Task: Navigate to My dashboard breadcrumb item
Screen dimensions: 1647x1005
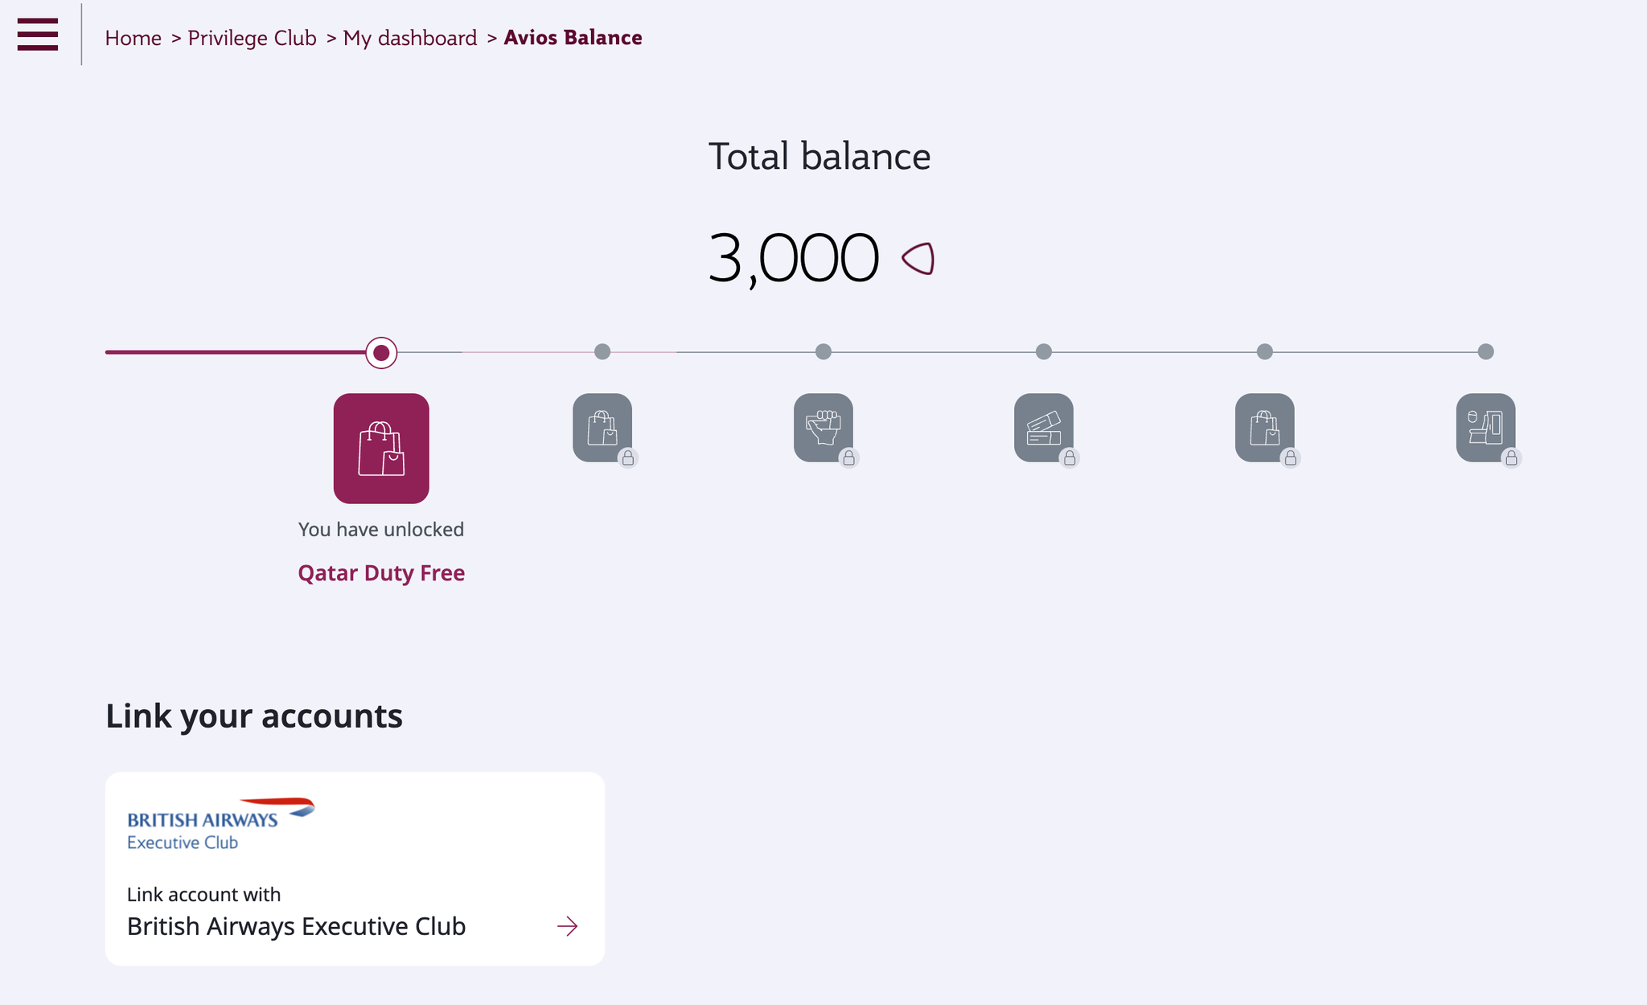Action: click(409, 37)
